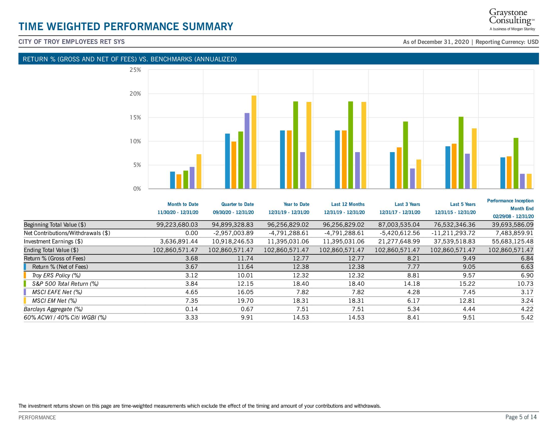Click the Net Contributions/Withdrawals ($) row label
The height and width of the screenshot is (431, 558).
click(x=67, y=233)
